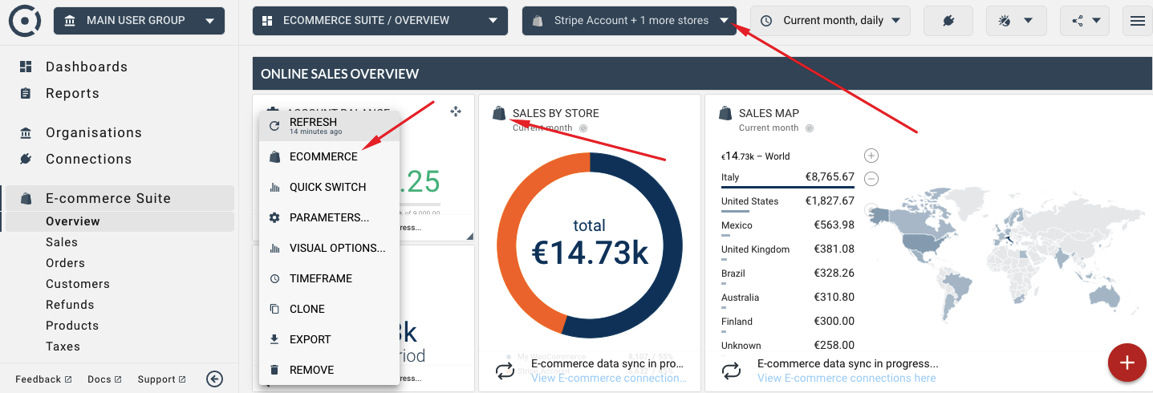Screen dimensions: 1153x393
Task: Select the Mexico row in the sales list
Action: [788, 225]
